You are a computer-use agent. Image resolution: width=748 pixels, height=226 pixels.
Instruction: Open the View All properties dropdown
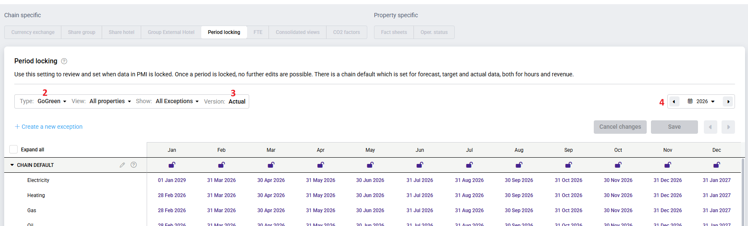tap(110, 101)
